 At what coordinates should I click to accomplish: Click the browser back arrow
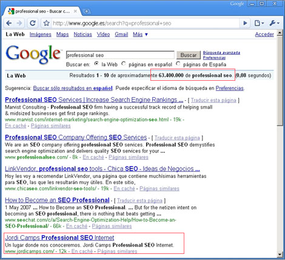pyautogui.click(x=8, y=23)
